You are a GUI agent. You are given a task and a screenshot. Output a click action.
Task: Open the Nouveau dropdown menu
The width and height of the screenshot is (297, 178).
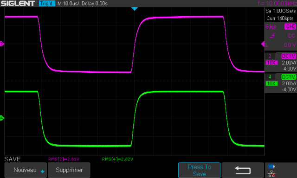coord(26,170)
